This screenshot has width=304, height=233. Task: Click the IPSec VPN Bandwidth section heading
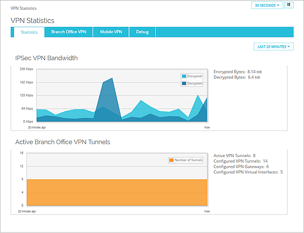point(46,58)
